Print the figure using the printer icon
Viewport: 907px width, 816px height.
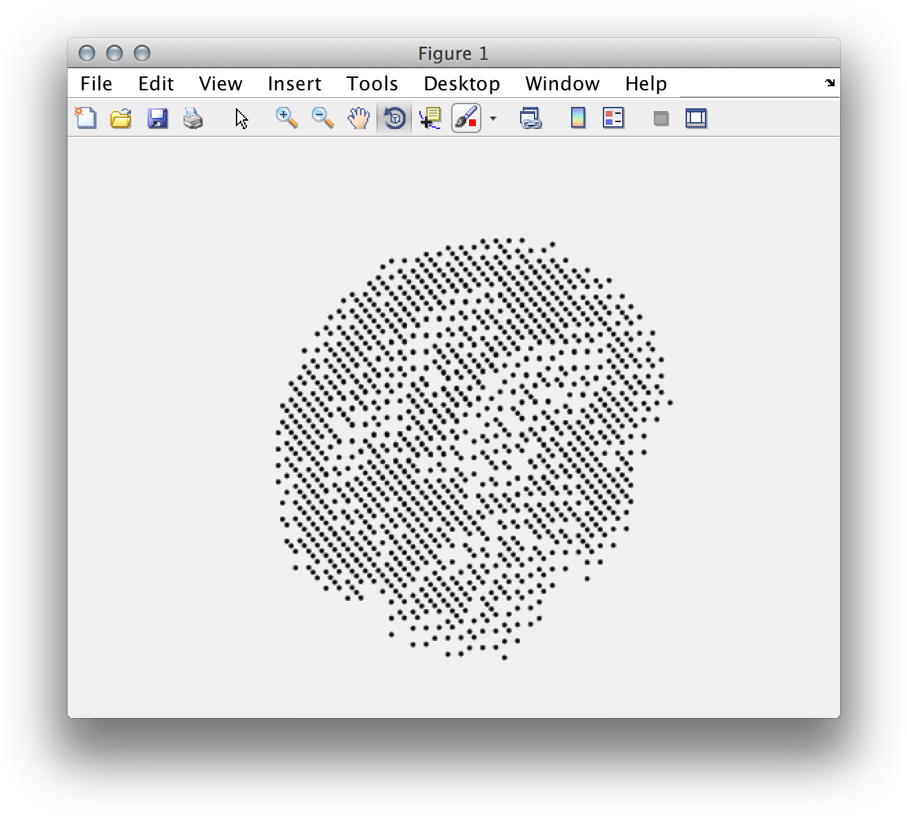click(x=193, y=119)
